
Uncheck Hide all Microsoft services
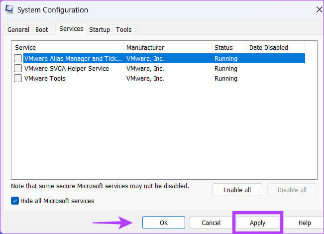15,201
